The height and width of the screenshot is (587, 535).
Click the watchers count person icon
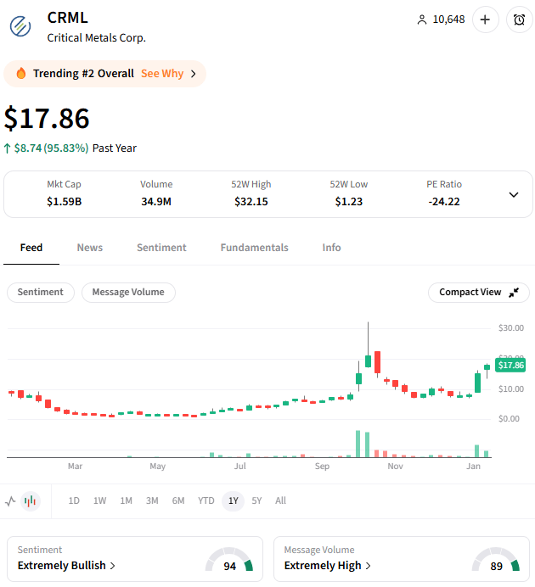click(422, 20)
